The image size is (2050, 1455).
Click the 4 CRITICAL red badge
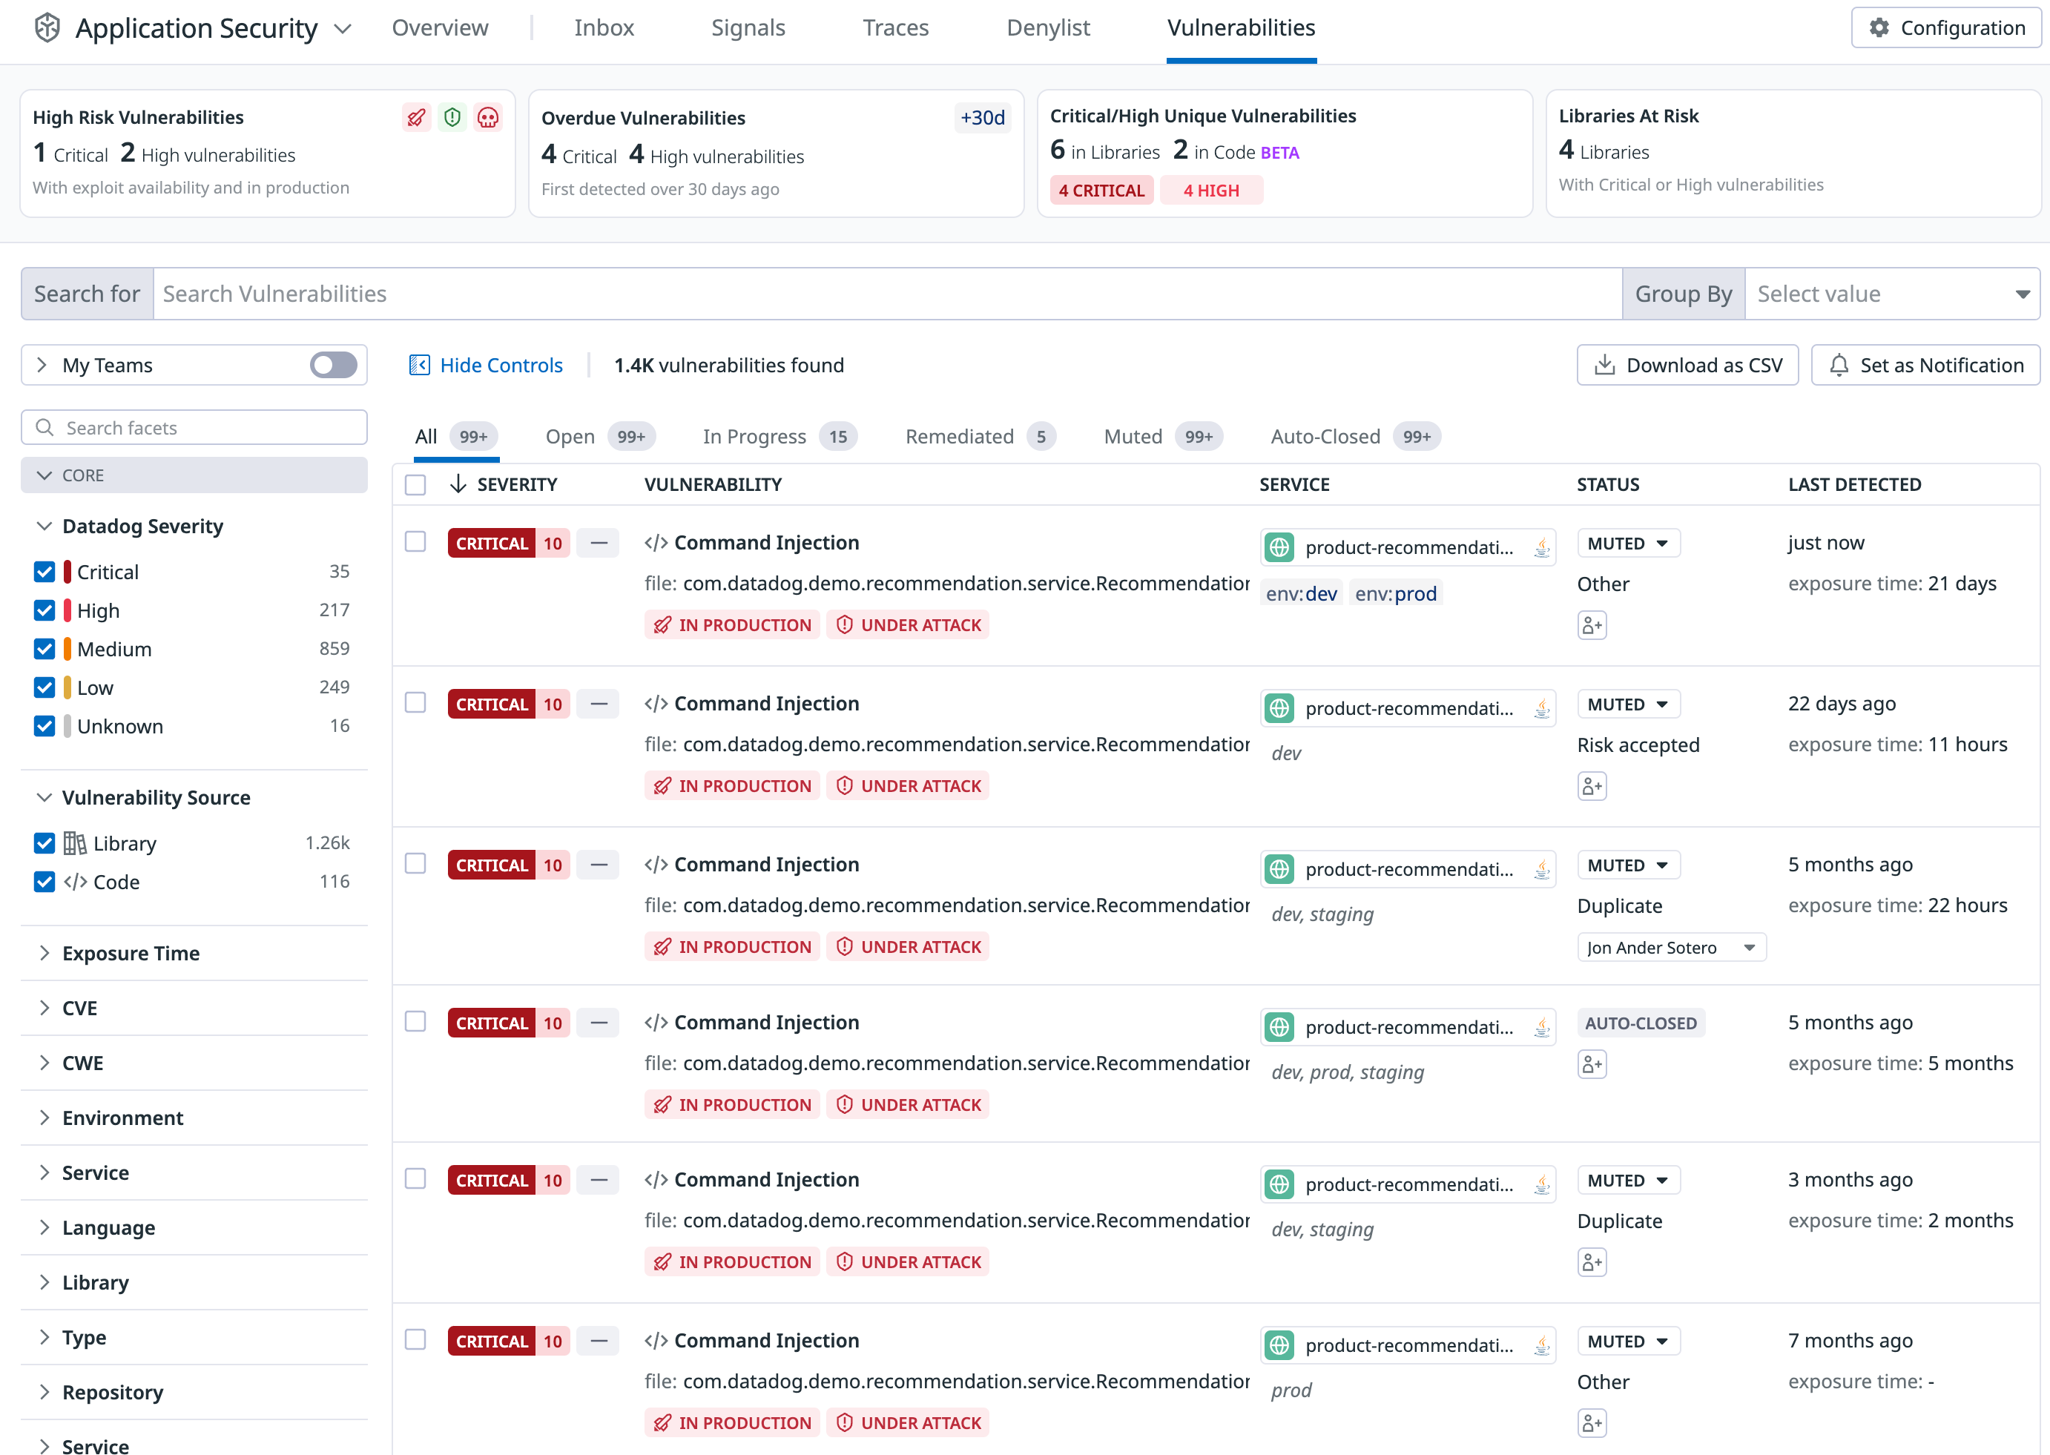click(1101, 190)
